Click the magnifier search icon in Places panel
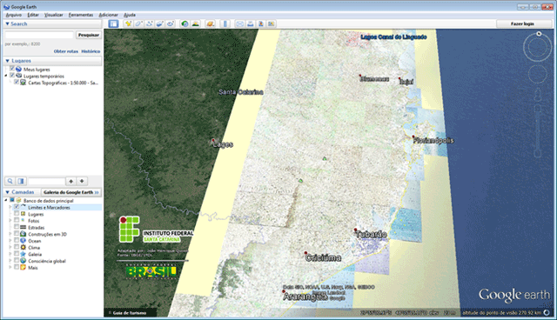 10,181
